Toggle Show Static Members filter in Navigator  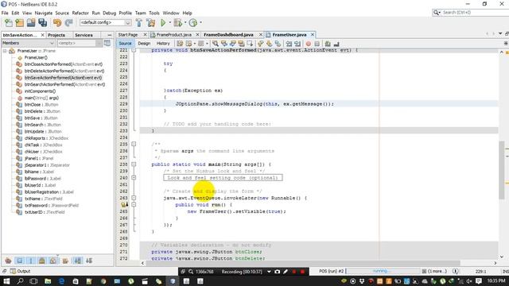(x=31, y=261)
